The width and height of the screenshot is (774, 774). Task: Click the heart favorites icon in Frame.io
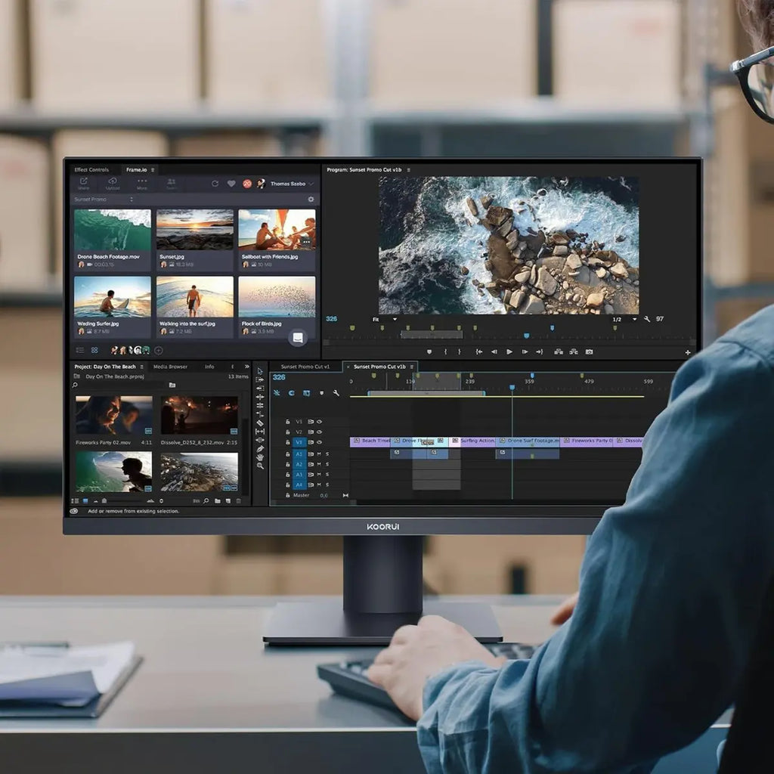pyautogui.click(x=231, y=184)
